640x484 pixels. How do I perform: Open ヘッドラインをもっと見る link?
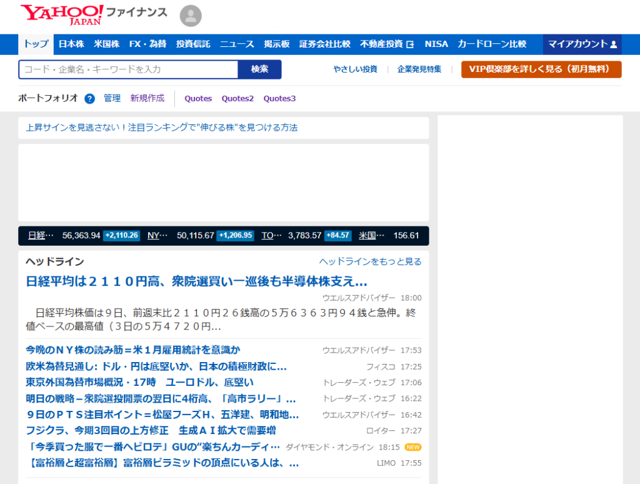tap(370, 261)
